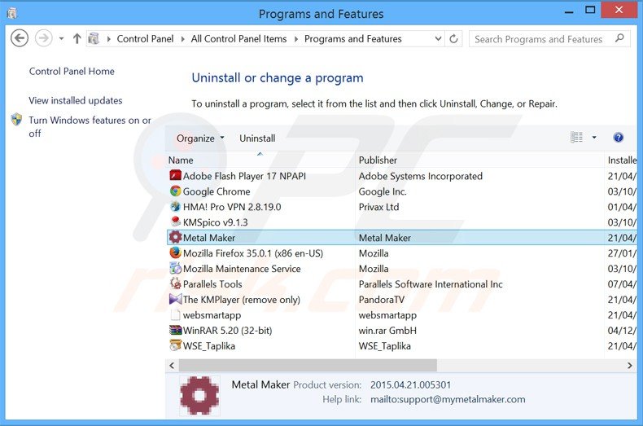Screen dimensions: 643x426
Task: Click the Mozilla Maintenance Service icon
Action: click(176, 269)
